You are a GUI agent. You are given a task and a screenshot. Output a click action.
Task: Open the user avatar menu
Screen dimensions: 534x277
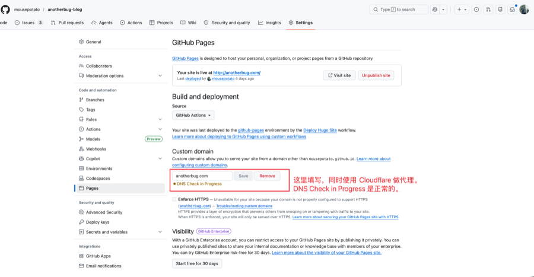[x=524, y=9]
